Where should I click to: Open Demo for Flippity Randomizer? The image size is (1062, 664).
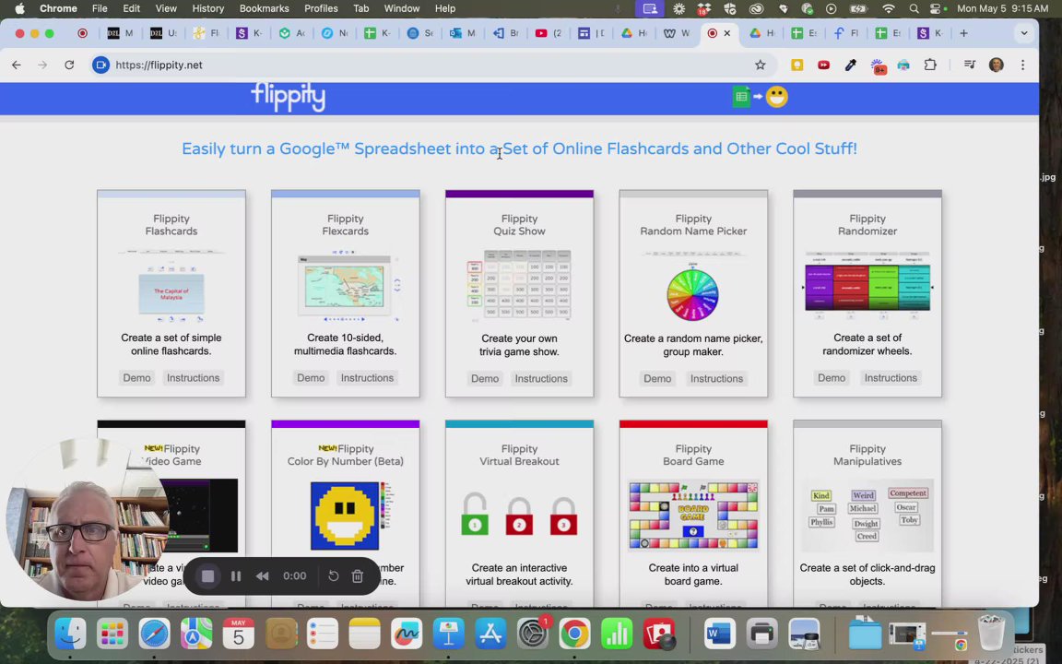point(832,378)
